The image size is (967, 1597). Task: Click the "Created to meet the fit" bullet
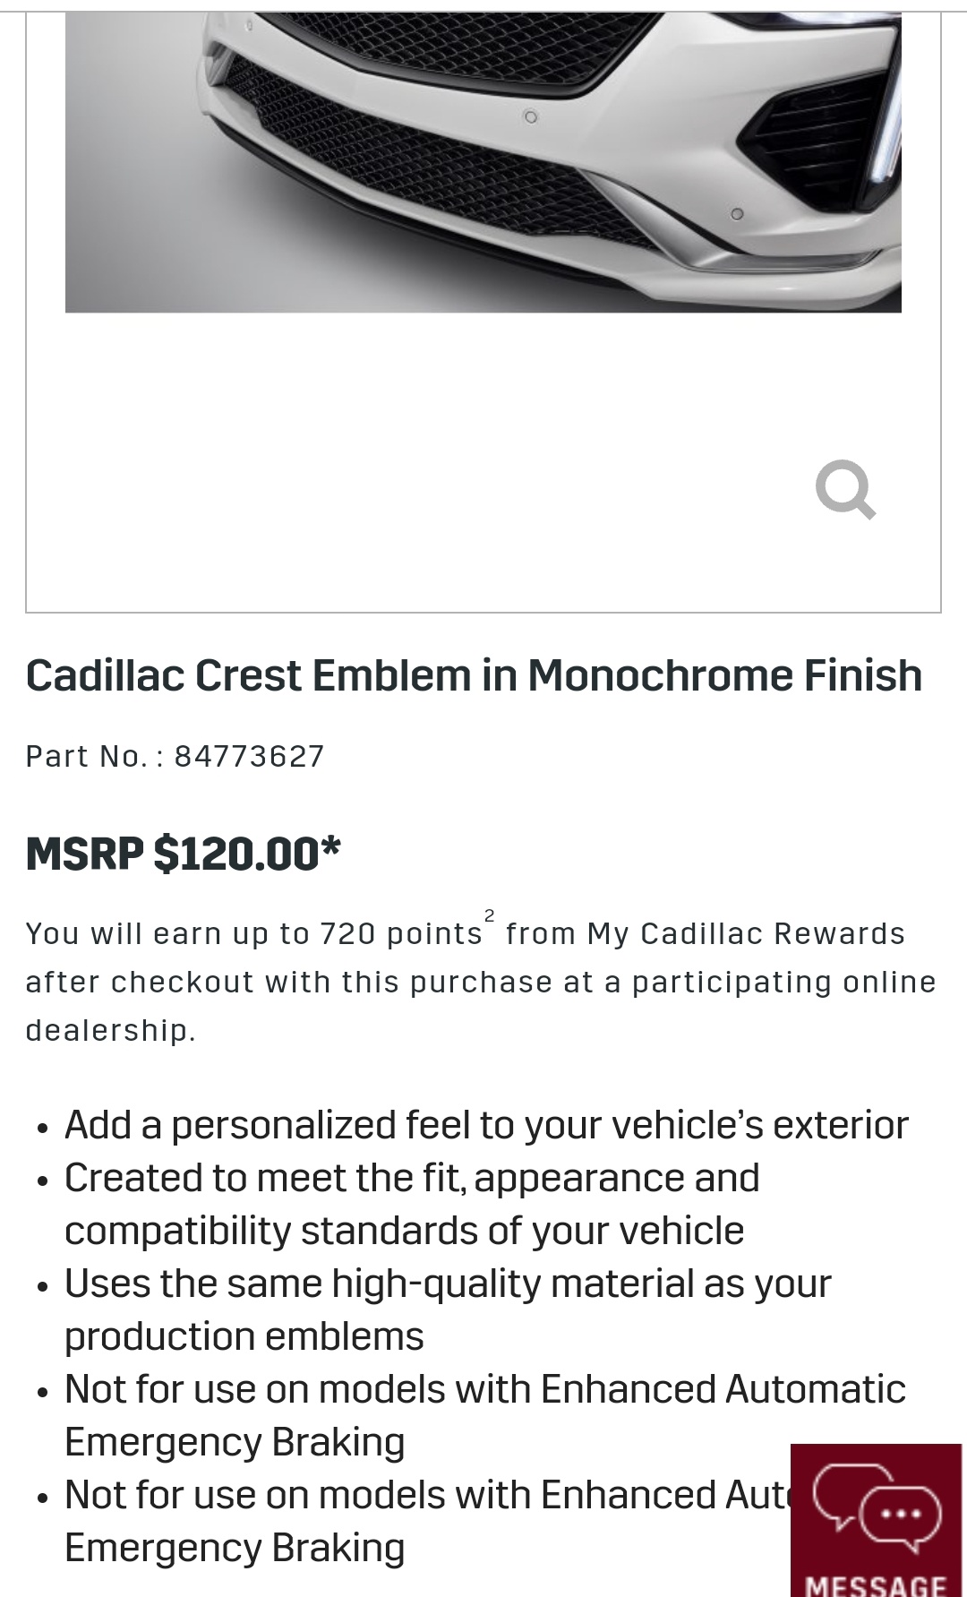point(412,1178)
